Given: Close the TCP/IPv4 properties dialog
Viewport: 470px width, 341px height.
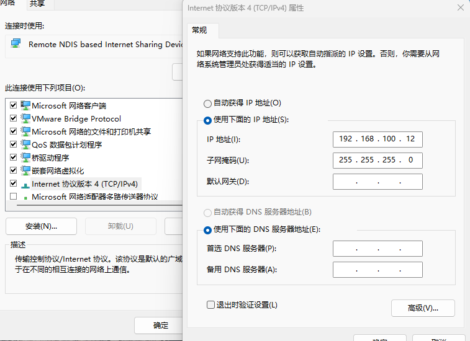Looking at the screenshot, I should (x=461, y=8).
